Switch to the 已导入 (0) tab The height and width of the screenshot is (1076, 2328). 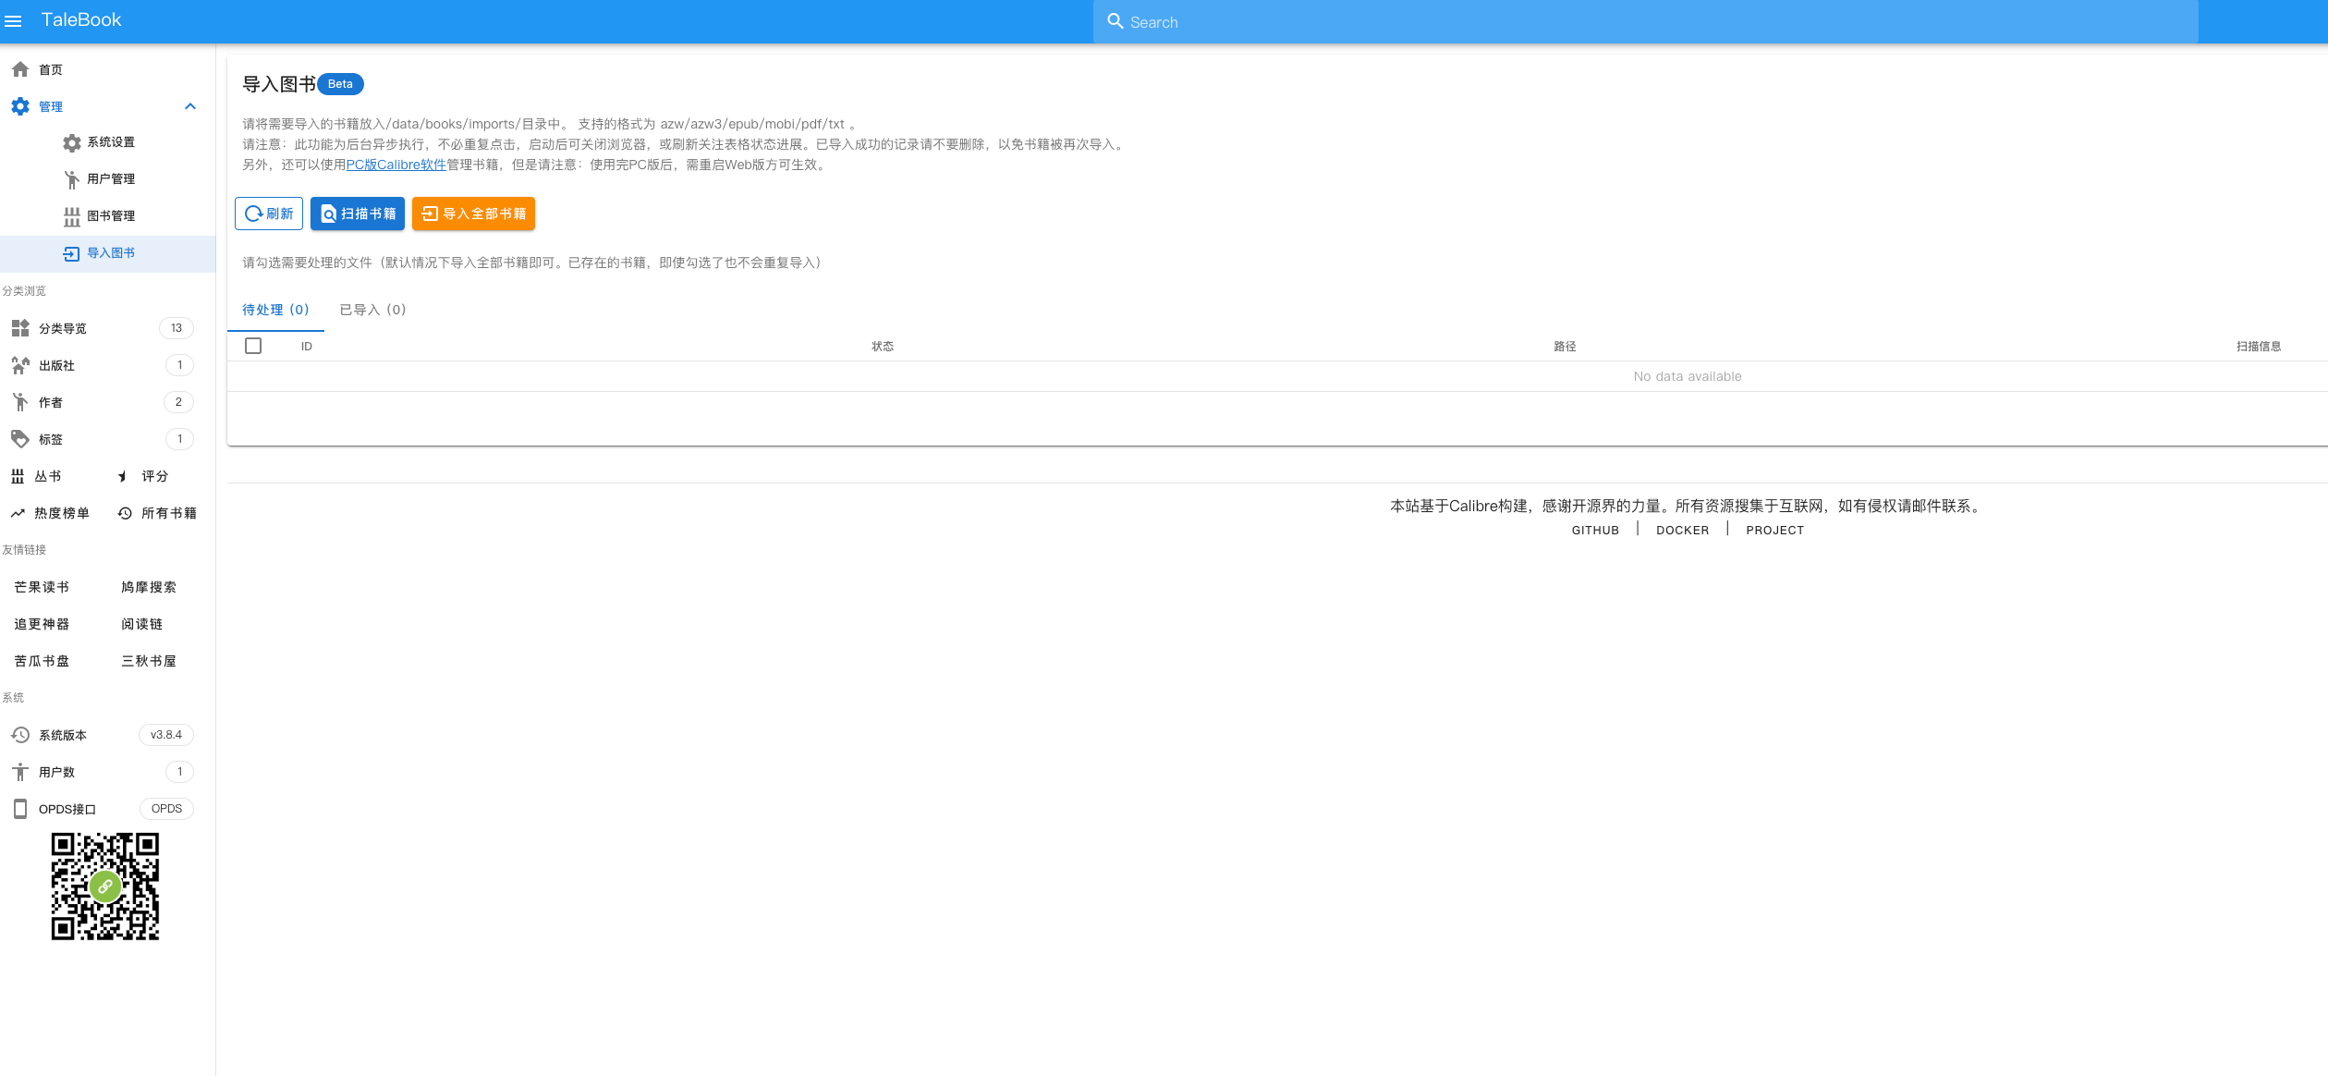click(372, 310)
